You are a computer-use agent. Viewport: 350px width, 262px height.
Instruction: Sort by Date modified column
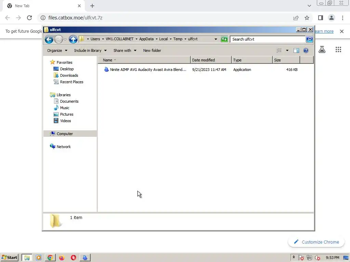(x=211, y=60)
